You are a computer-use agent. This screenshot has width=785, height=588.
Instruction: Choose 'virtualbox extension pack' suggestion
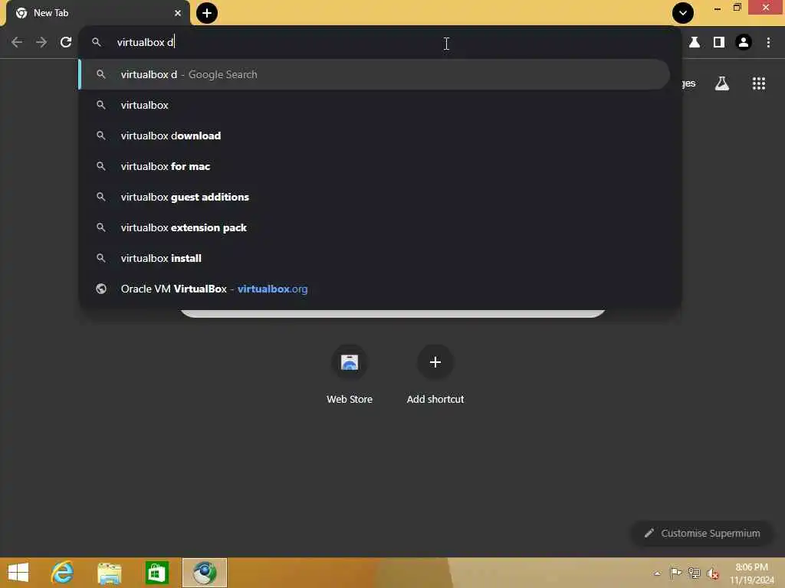pyautogui.click(x=374, y=227)
